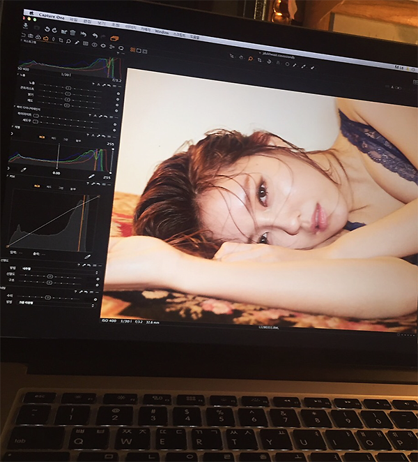418x462 pixels.
Task: Open the Window menu
Action: click(162, 32)
